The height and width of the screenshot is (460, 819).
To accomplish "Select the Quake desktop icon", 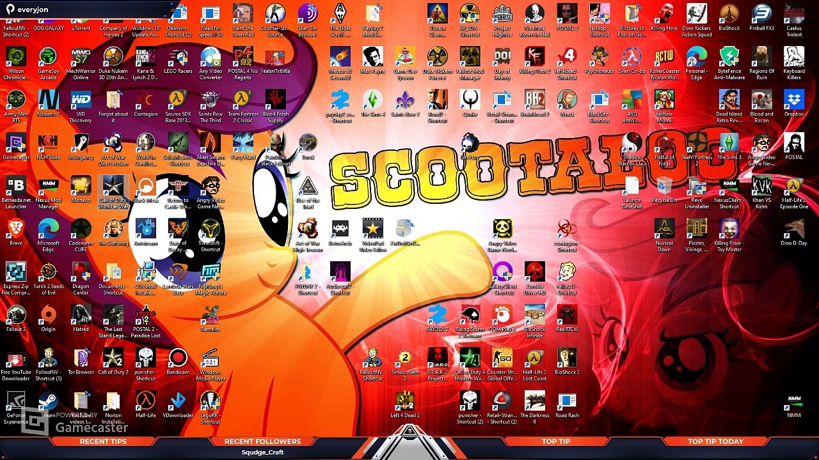I will click(470, 103).
